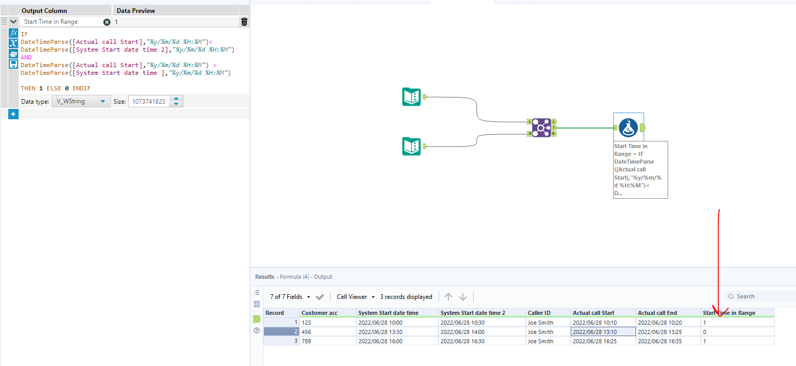Increase Size value using the stepper arrow

[176, 99]
